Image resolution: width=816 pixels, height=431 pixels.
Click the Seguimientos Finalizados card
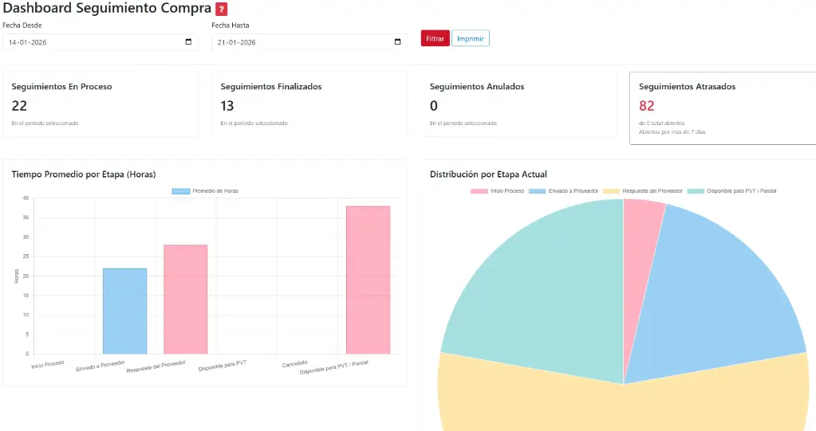309,104
